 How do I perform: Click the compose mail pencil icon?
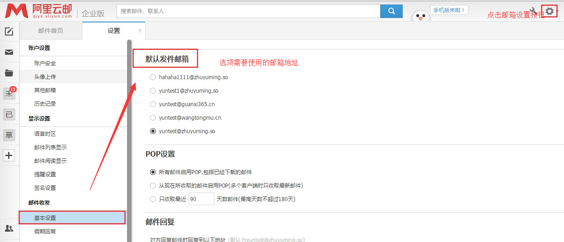[9, 31]
